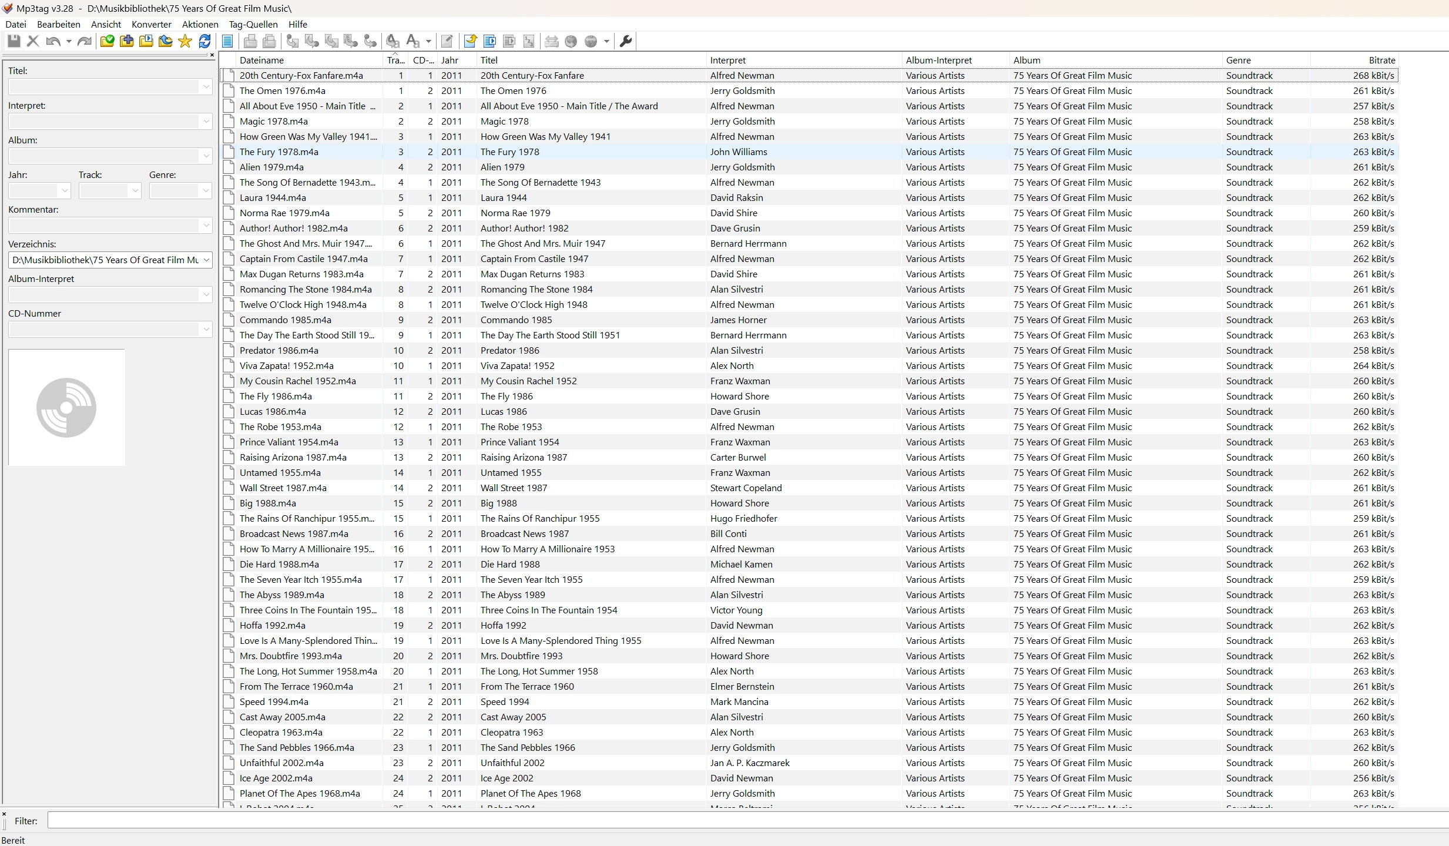Open Favorite directories star icon
This screenshot has width=1449, height=846.
coord(185,41)
